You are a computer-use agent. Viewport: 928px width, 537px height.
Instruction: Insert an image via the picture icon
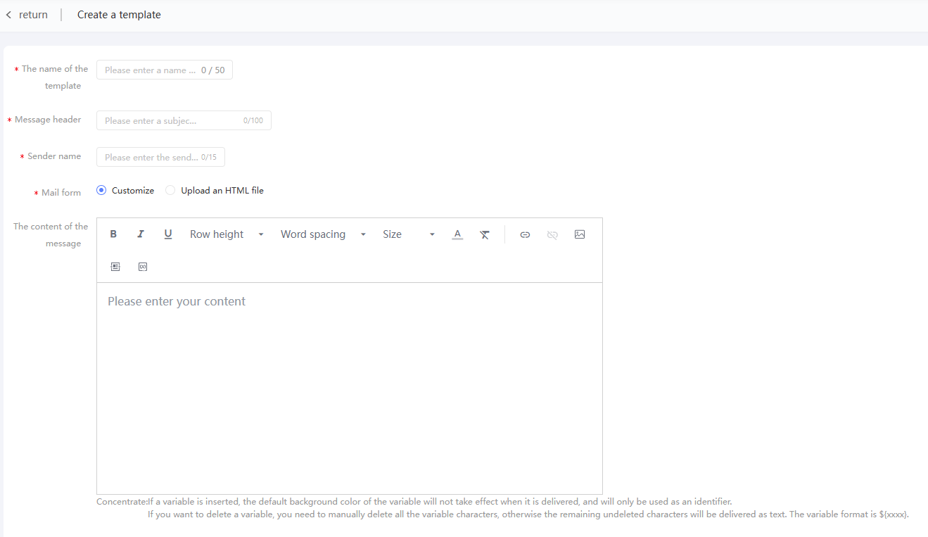[x=580, y=234]
